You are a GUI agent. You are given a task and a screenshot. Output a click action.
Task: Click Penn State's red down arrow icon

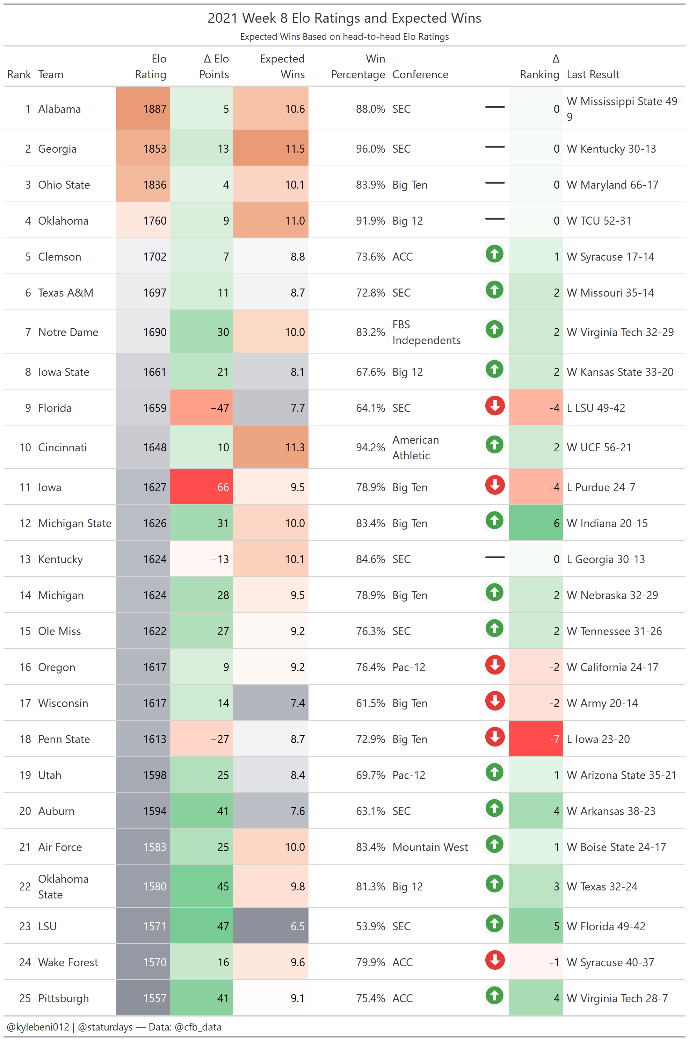494,737
